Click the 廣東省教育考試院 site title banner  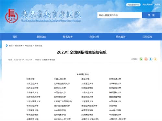coord(51,16)
